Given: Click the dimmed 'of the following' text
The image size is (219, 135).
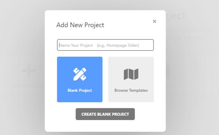Looking at the screenshot, I should 187,38.
